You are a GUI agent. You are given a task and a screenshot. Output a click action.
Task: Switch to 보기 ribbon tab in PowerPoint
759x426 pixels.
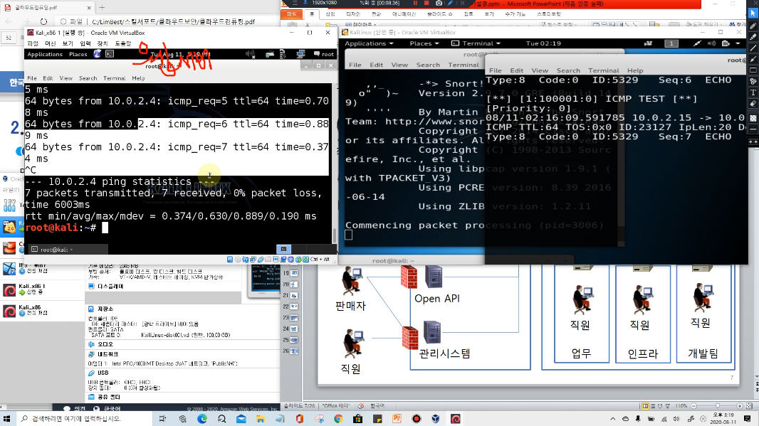(x=489, y=14)
